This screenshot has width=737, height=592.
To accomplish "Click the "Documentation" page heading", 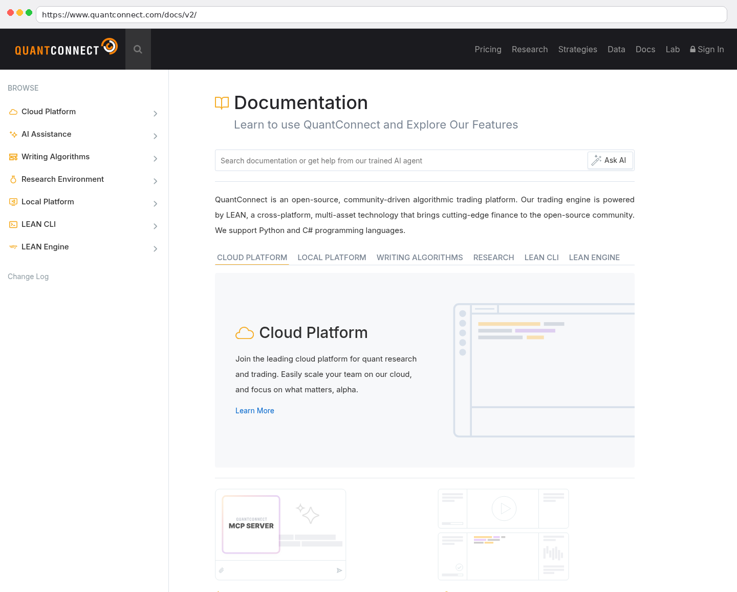I will 301,103.
